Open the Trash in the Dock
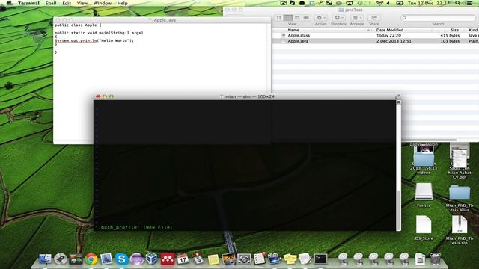 pyautogui.click(x=435, y=259)
